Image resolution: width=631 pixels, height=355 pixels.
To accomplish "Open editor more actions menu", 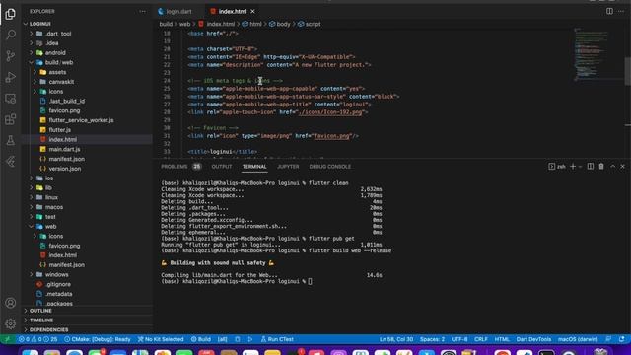I will [621, 11].
